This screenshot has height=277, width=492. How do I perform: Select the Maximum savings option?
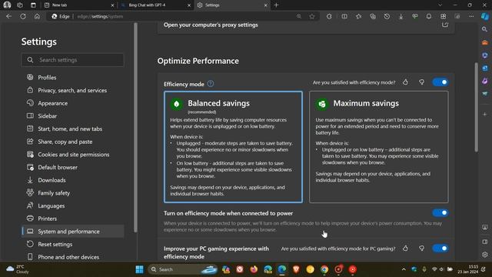[379, 147]
